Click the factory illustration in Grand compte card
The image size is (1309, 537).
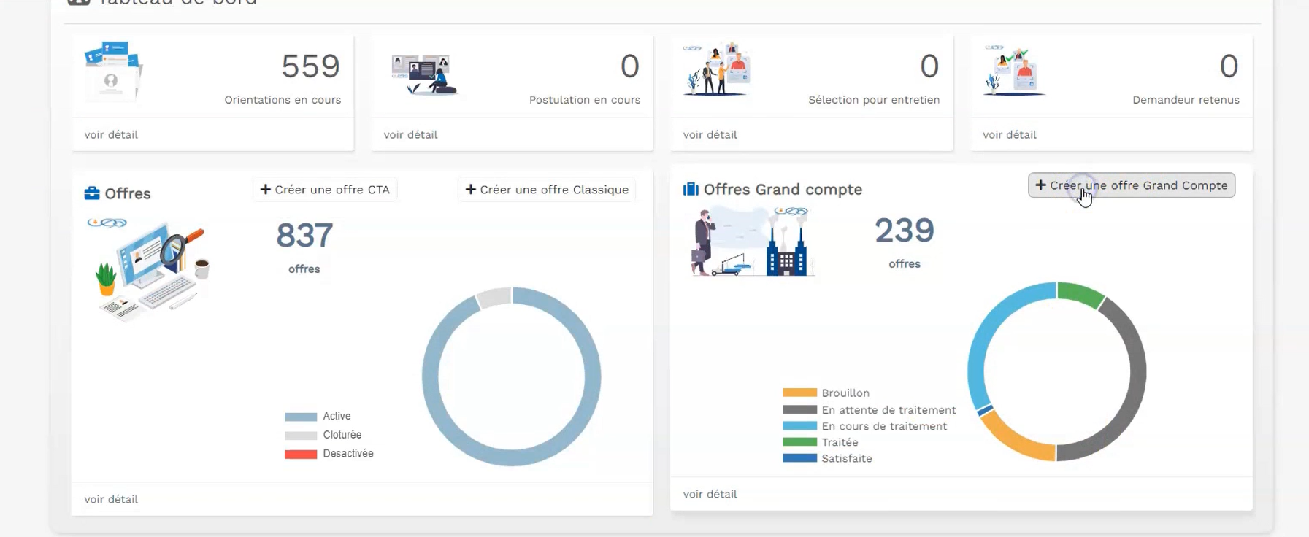coord(752,242)
